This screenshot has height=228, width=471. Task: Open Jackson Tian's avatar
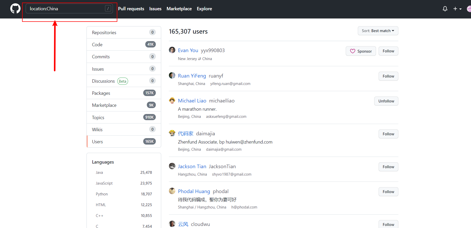pyautogui.click(x=172, y=166)
